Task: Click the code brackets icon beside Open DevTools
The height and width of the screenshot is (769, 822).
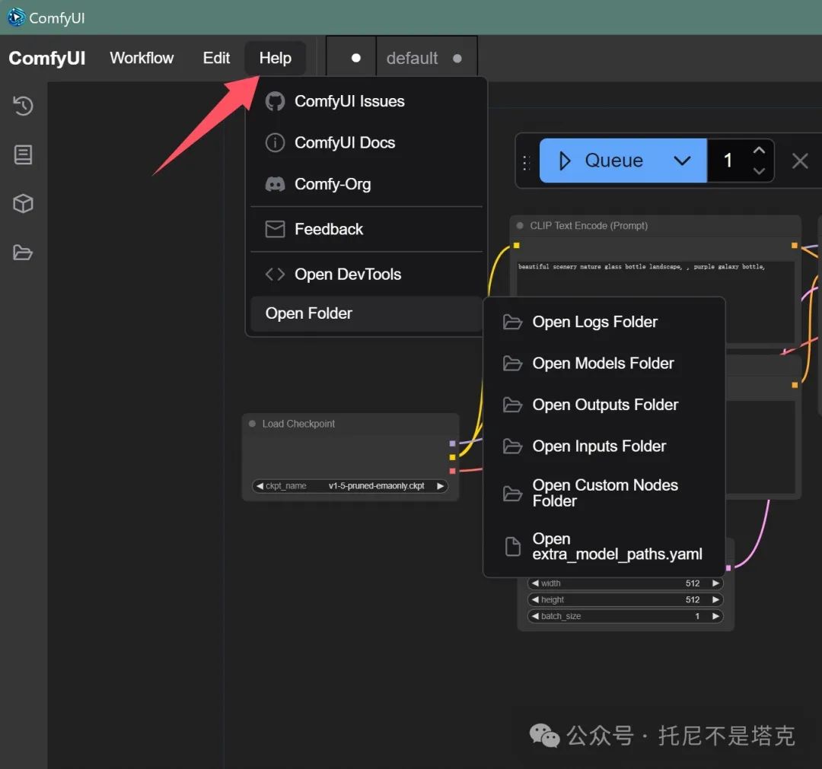Action: point(275,274)
